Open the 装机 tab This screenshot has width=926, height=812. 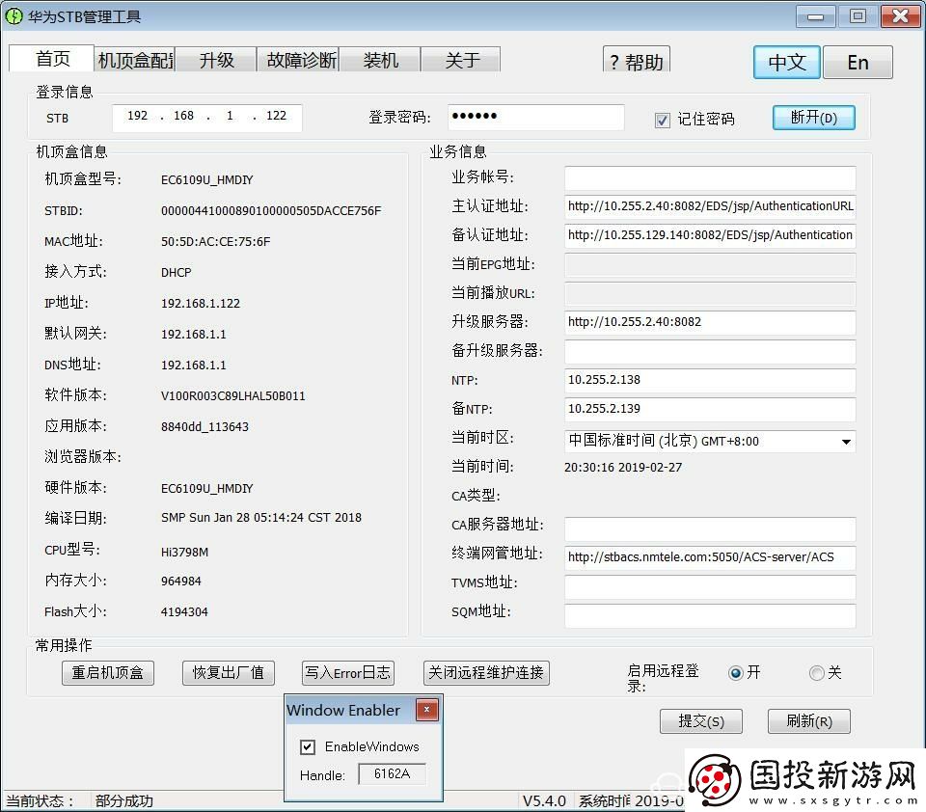(380, 60)
